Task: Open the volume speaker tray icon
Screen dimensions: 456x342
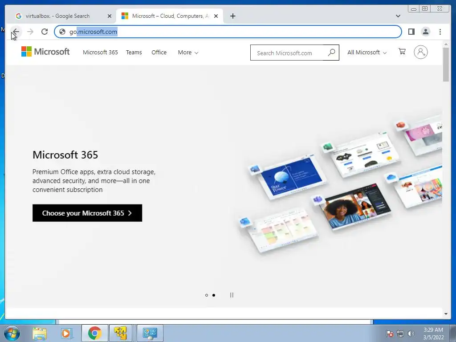Action: coord(411,334)
